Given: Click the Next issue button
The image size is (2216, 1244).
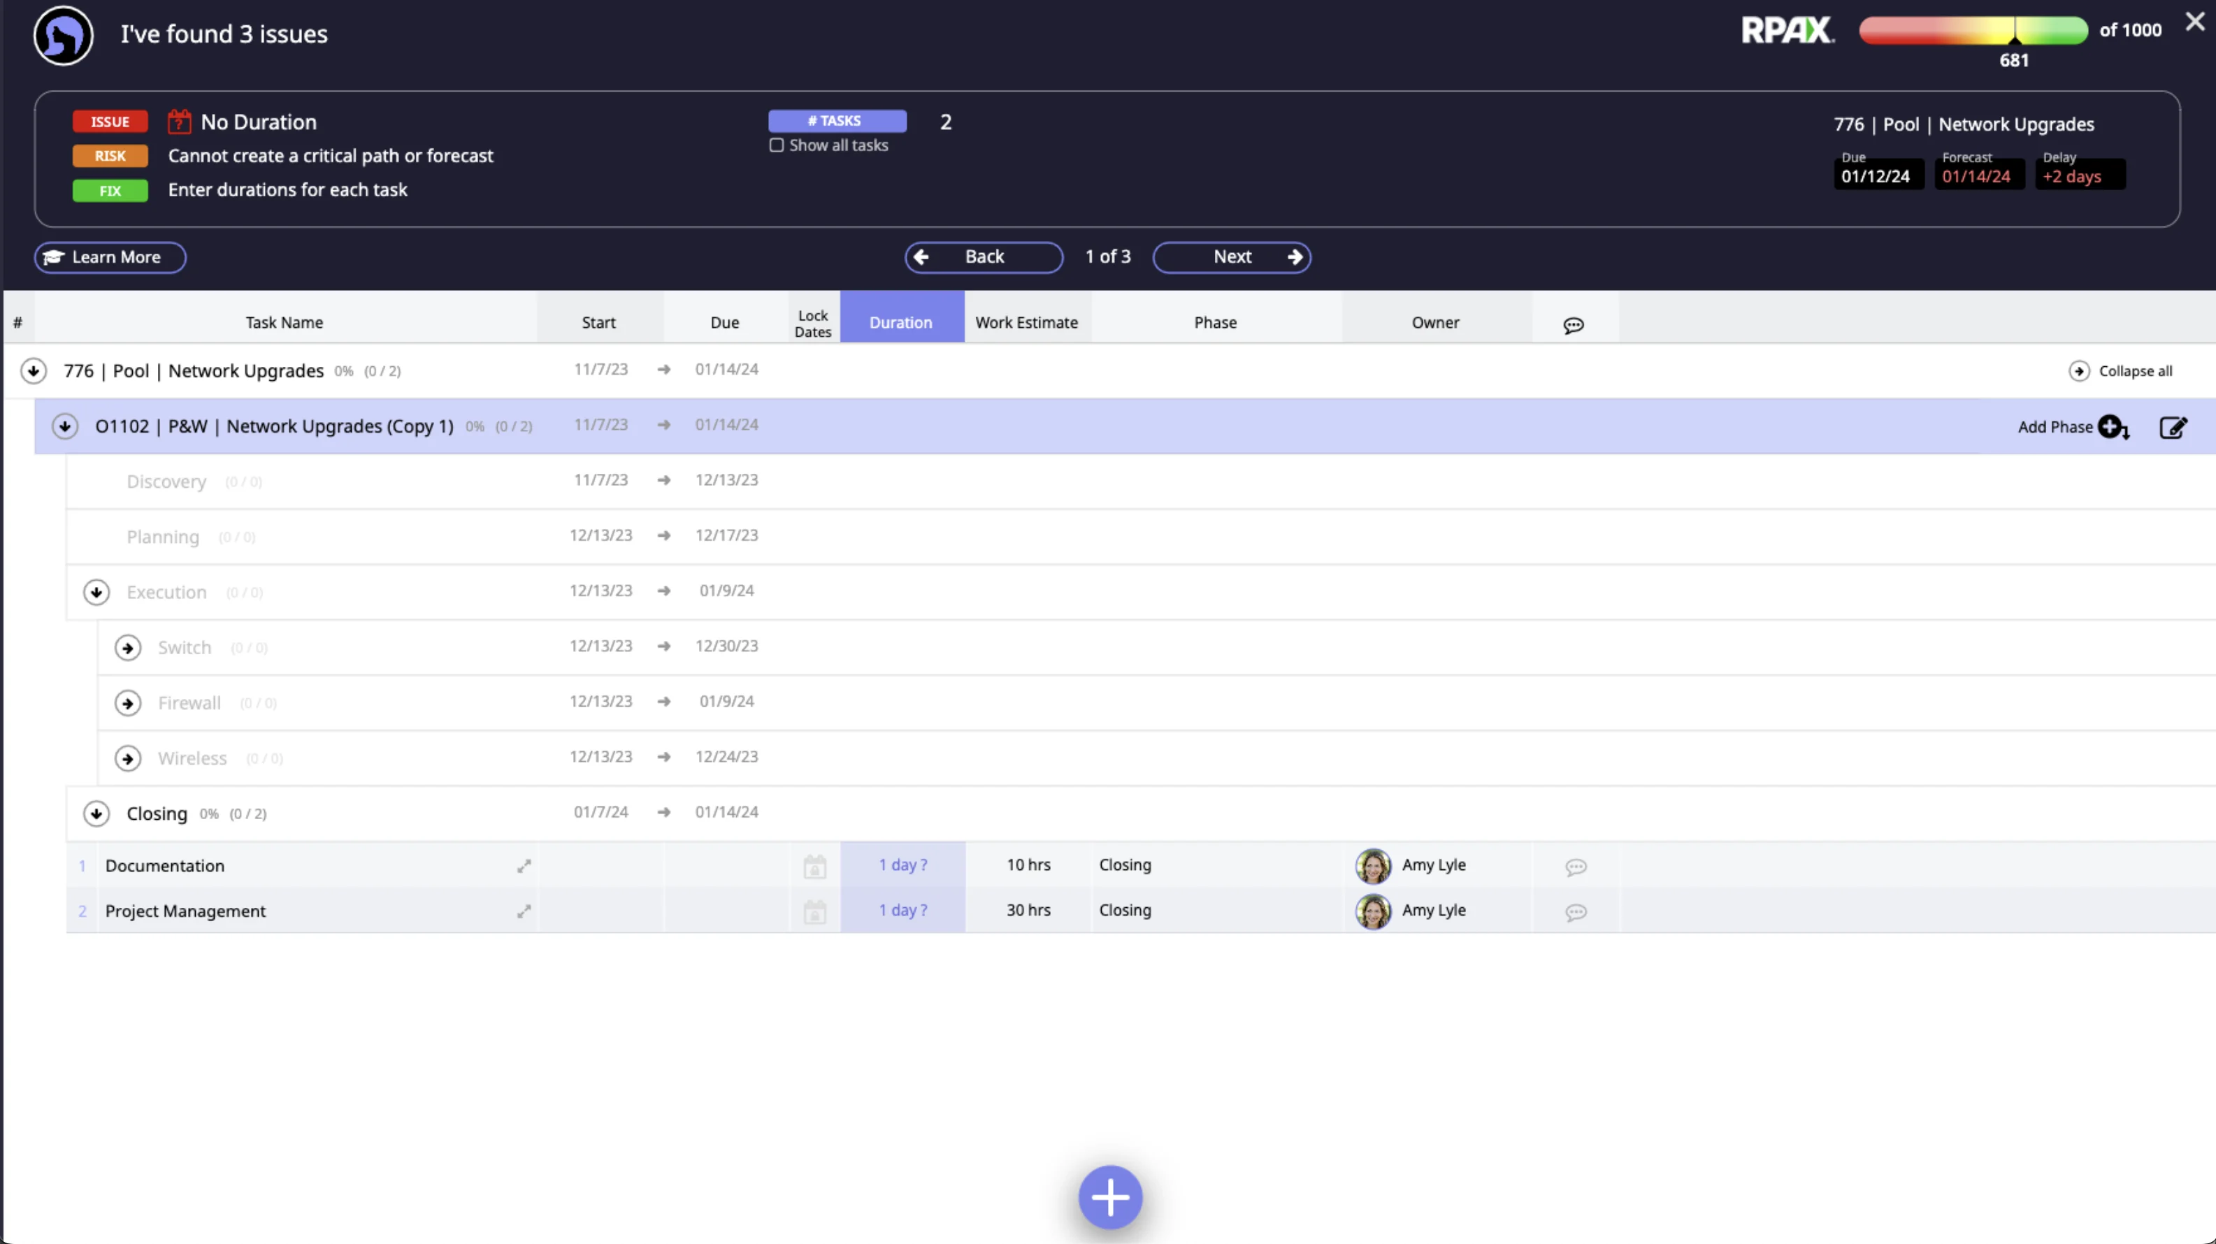Looking at the screenshot, I should [1231, 256].
